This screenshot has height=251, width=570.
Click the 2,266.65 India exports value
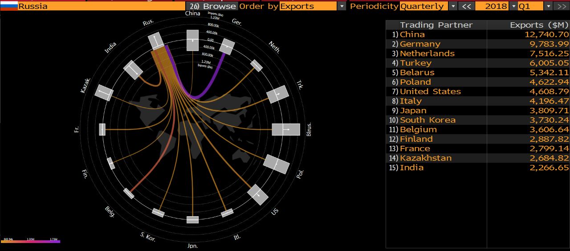coord(549,168)
